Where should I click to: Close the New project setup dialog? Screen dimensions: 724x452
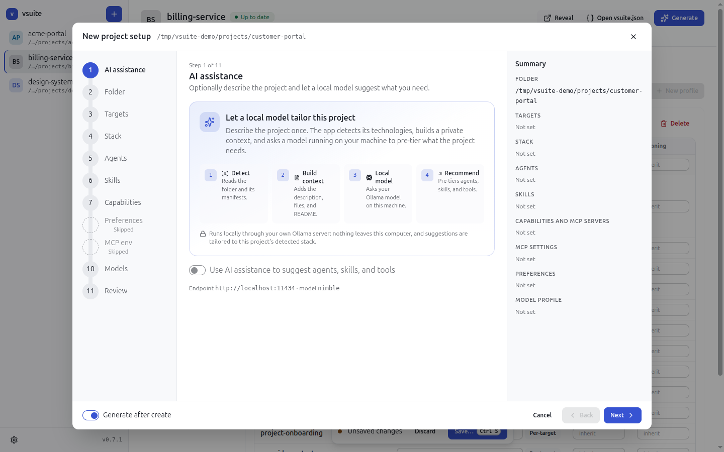pos(633,37)
